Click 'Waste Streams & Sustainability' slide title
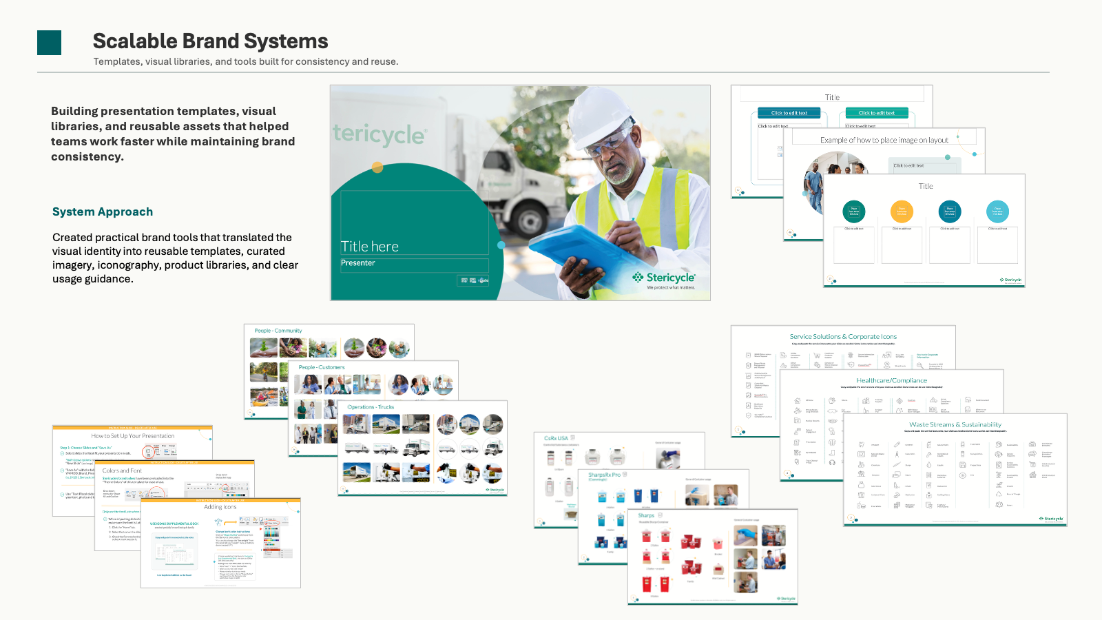The height and width of the screenshot is (620, 1102). tap(955, 424)
